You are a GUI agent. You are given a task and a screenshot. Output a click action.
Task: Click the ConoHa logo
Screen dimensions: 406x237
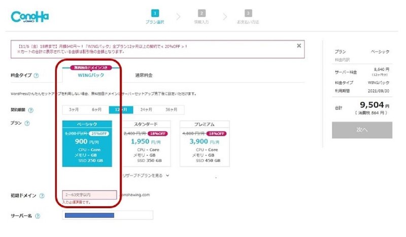point(30,17)
